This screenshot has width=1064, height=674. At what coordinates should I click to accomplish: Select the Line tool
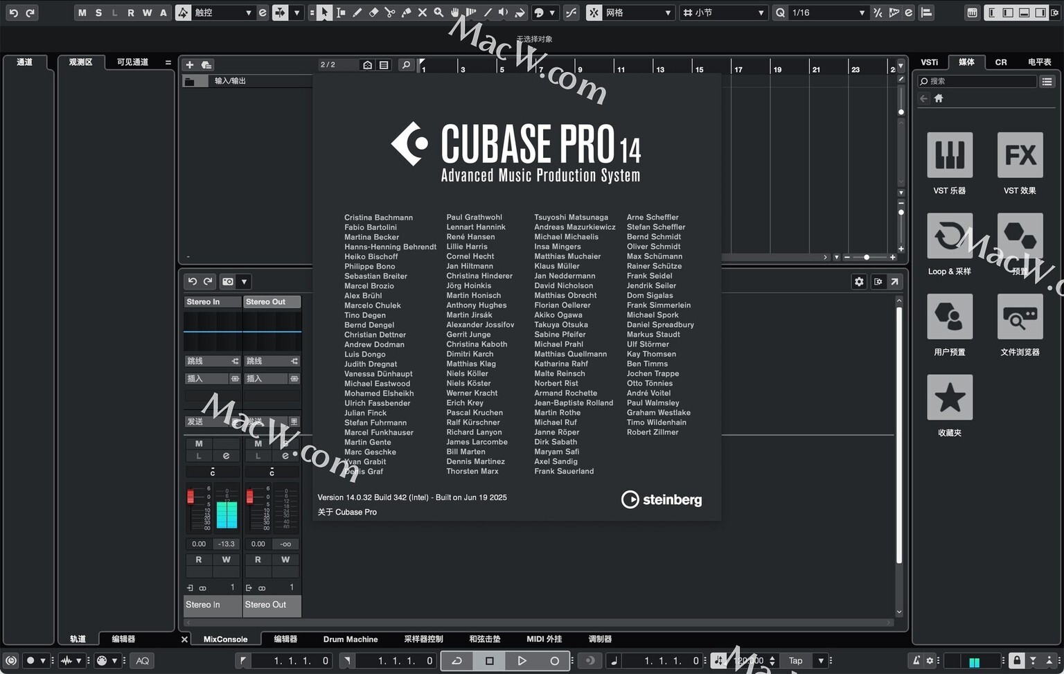click(x=488, y=12)
